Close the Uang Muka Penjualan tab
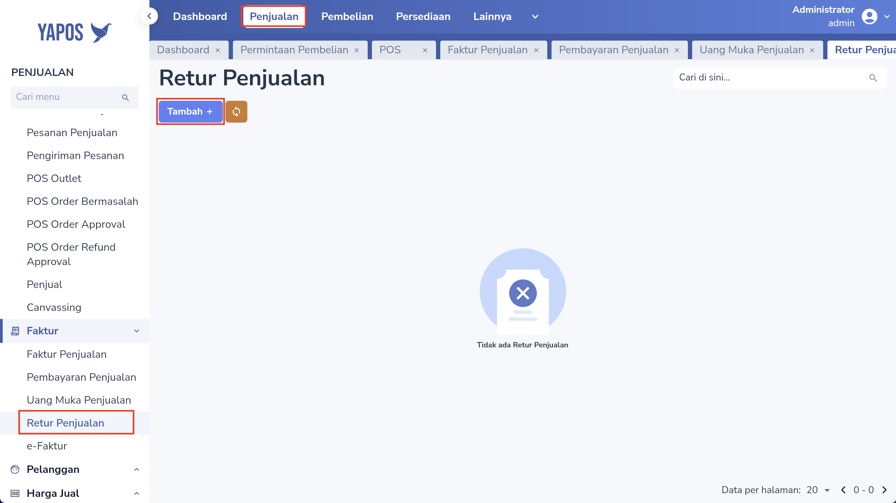Image resolution: width=896 pixels, height=503 pixels. tap(812, 50)
